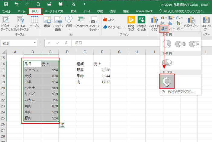The width and height of the screenshot is (212, 142).
Task: Open the Bing Map add-in
Action: (x=131, y=23)
